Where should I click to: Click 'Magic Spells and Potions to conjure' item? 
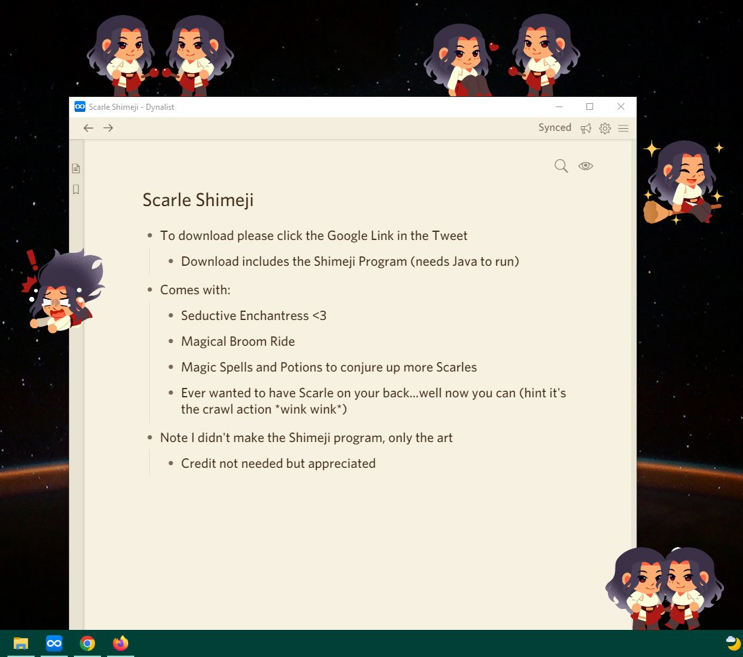tap(329, 367)
